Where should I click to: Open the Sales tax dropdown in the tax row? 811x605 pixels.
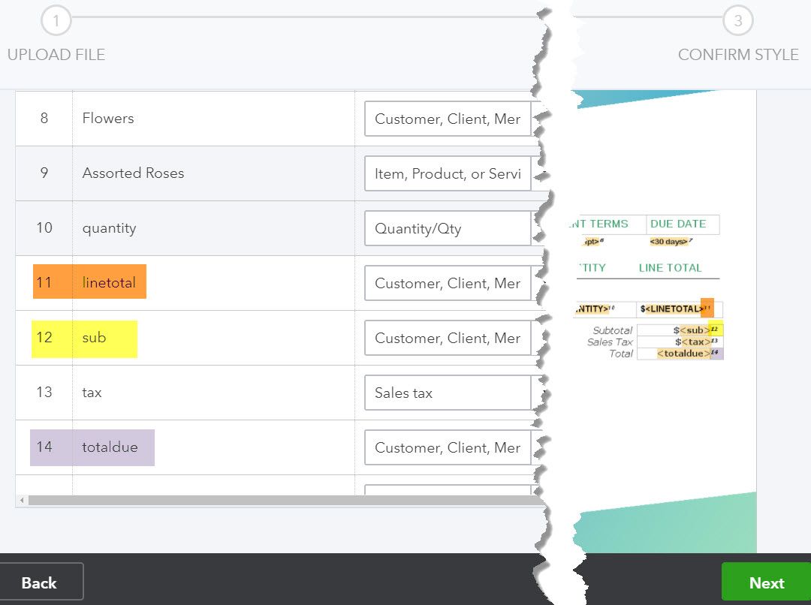pos(451,393)
